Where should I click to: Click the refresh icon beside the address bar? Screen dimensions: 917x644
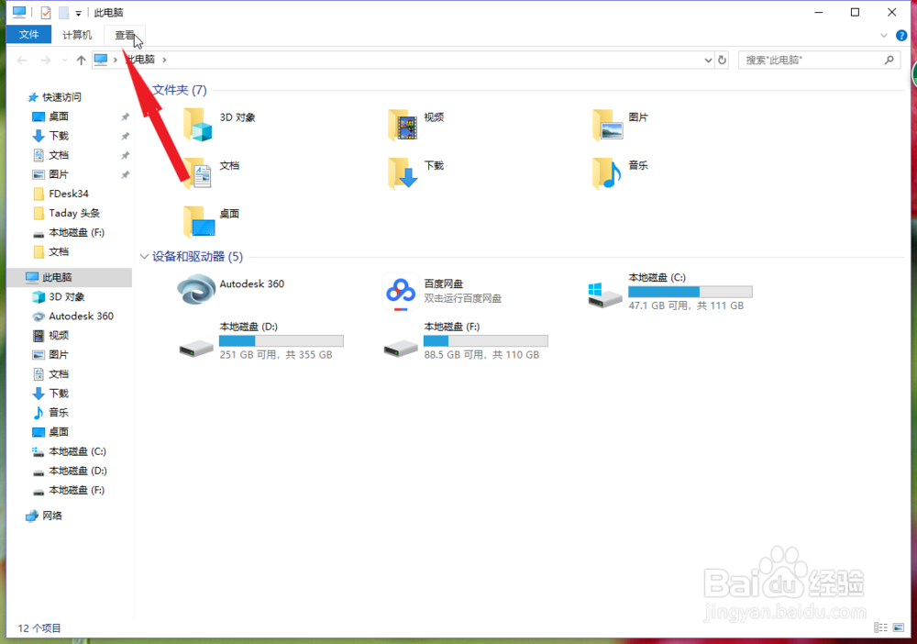(724, 59)
